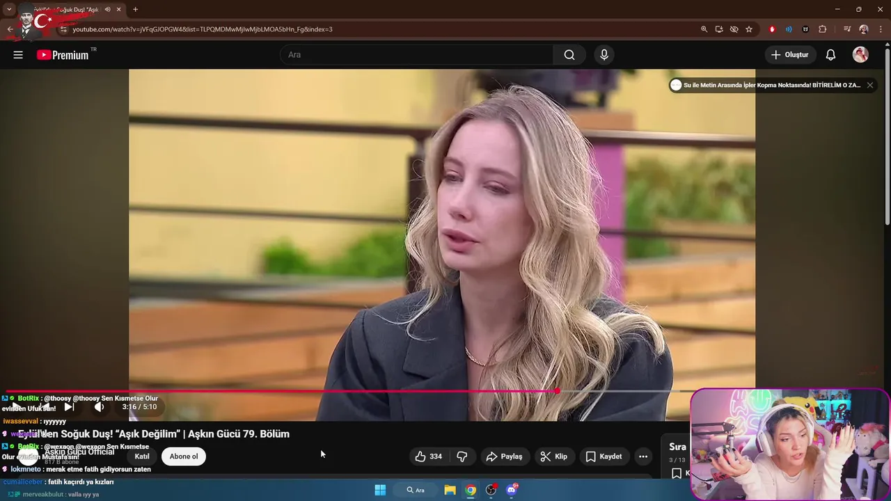Start voice search with microphone icon
The height and width of the screenshot is (501, 891).
pos(604,55)
